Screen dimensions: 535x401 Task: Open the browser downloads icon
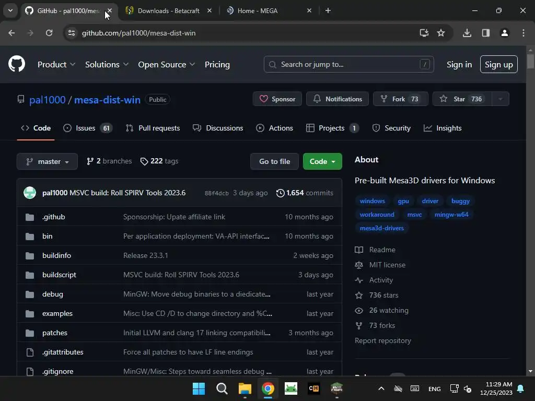tap(467, 33)
